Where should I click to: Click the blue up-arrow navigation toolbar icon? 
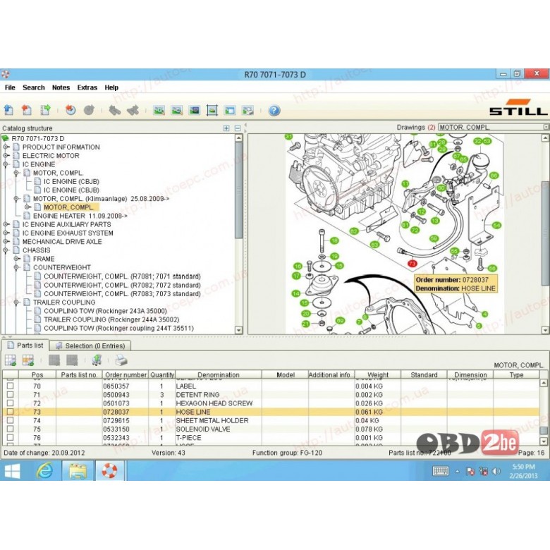coord(8,110)
